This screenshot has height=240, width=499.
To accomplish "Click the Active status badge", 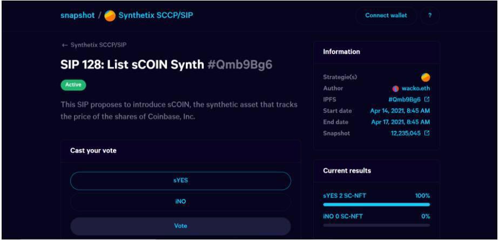I will click(x=73, y=85).
